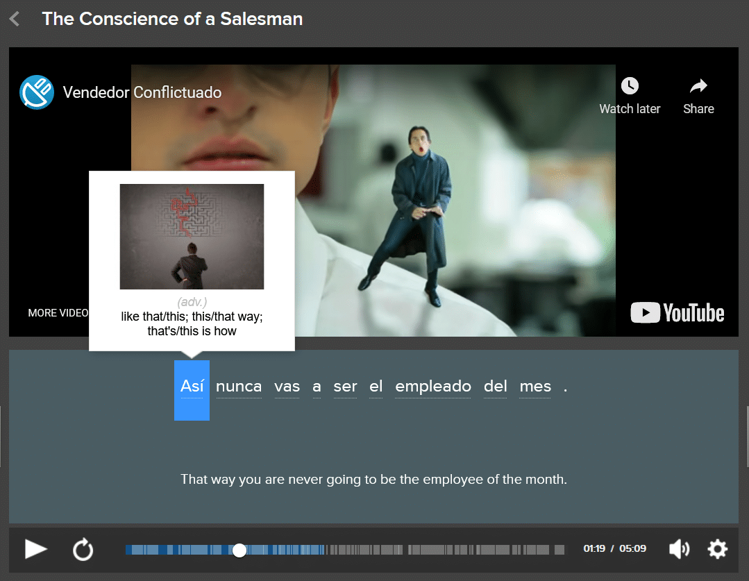Click the speaker volume icon
The height and width of the screenshot is (581, 749).
[679, 549]
